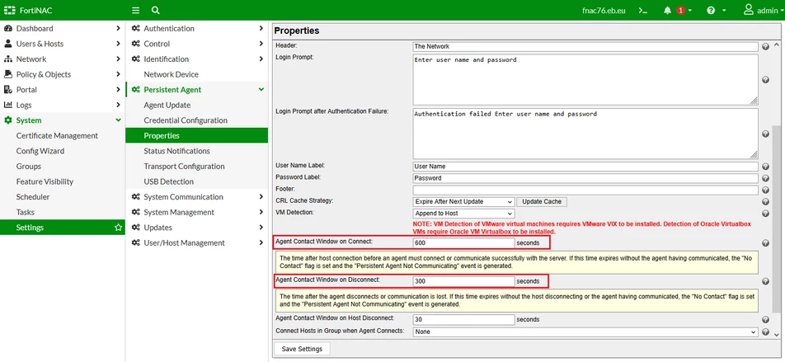Click Agent Contact Window on Host Disconnect field
Viewport: 785px width, 362px height.
[x=464, y=319]
